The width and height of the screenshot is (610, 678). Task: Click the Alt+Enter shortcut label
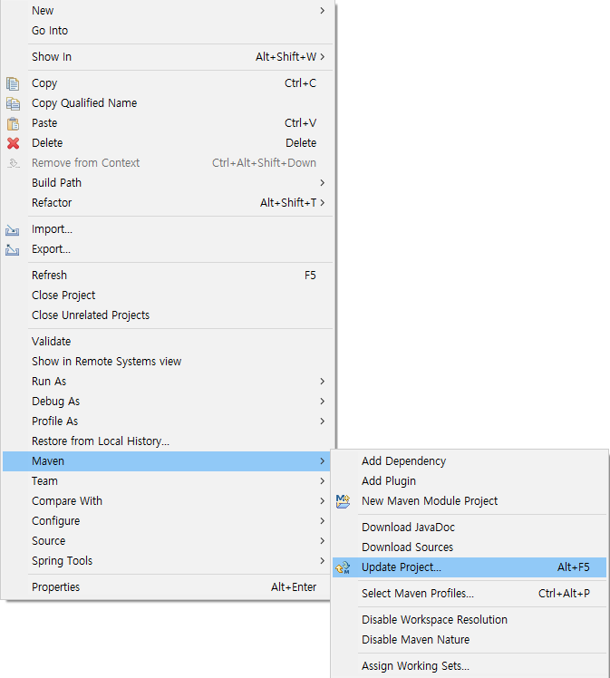coord(294,587)
